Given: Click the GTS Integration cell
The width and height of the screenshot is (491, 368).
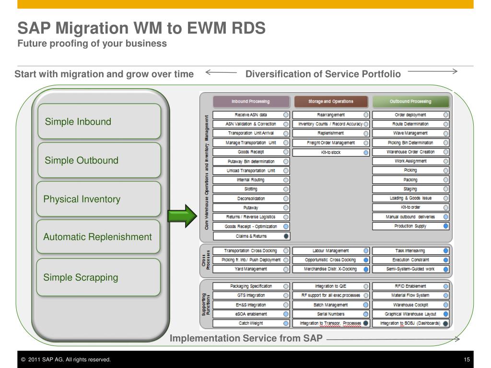Looking at the screenshot, I should click(x=251, y=295).
